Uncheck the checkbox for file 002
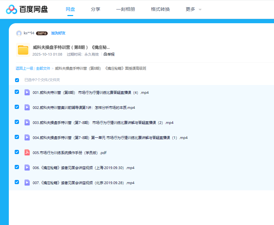274x225 pixels. click(x=17, y=107)
